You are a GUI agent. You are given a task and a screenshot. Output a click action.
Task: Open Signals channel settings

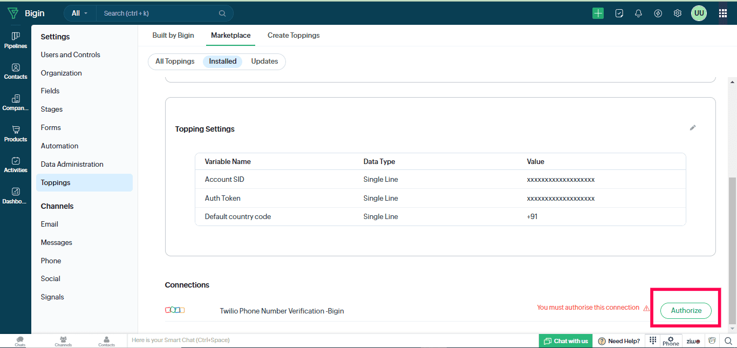click(52, 297)
